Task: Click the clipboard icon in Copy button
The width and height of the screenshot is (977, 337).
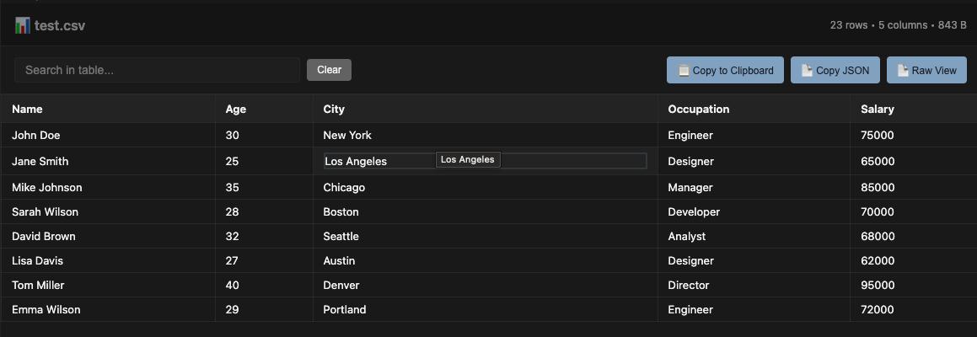Action: coord(684,71)
